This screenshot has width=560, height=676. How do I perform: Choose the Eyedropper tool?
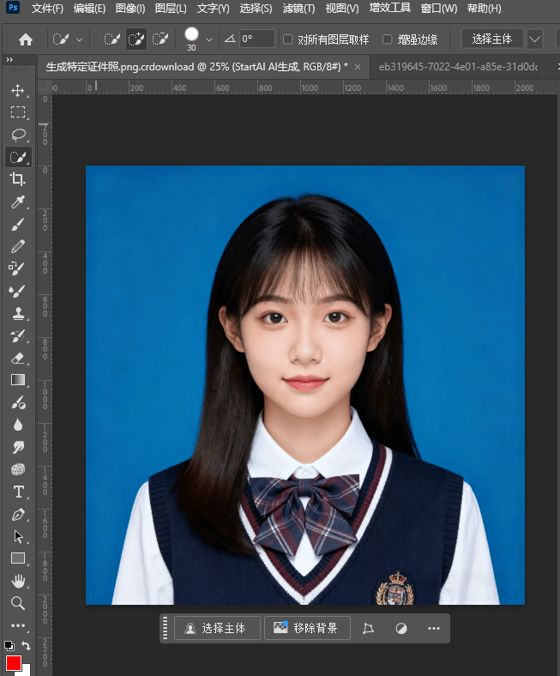17,202
